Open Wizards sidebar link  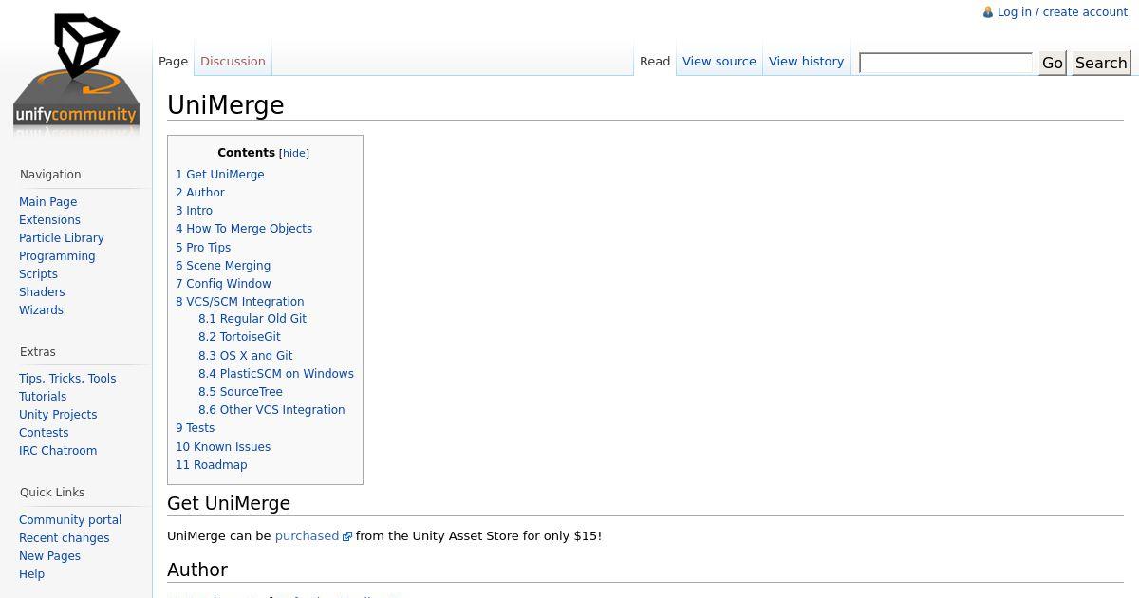click(x=41, y=310)
